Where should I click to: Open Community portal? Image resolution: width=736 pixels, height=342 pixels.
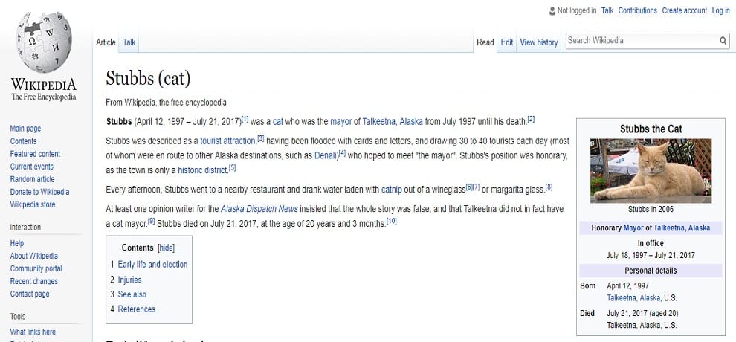36,268
